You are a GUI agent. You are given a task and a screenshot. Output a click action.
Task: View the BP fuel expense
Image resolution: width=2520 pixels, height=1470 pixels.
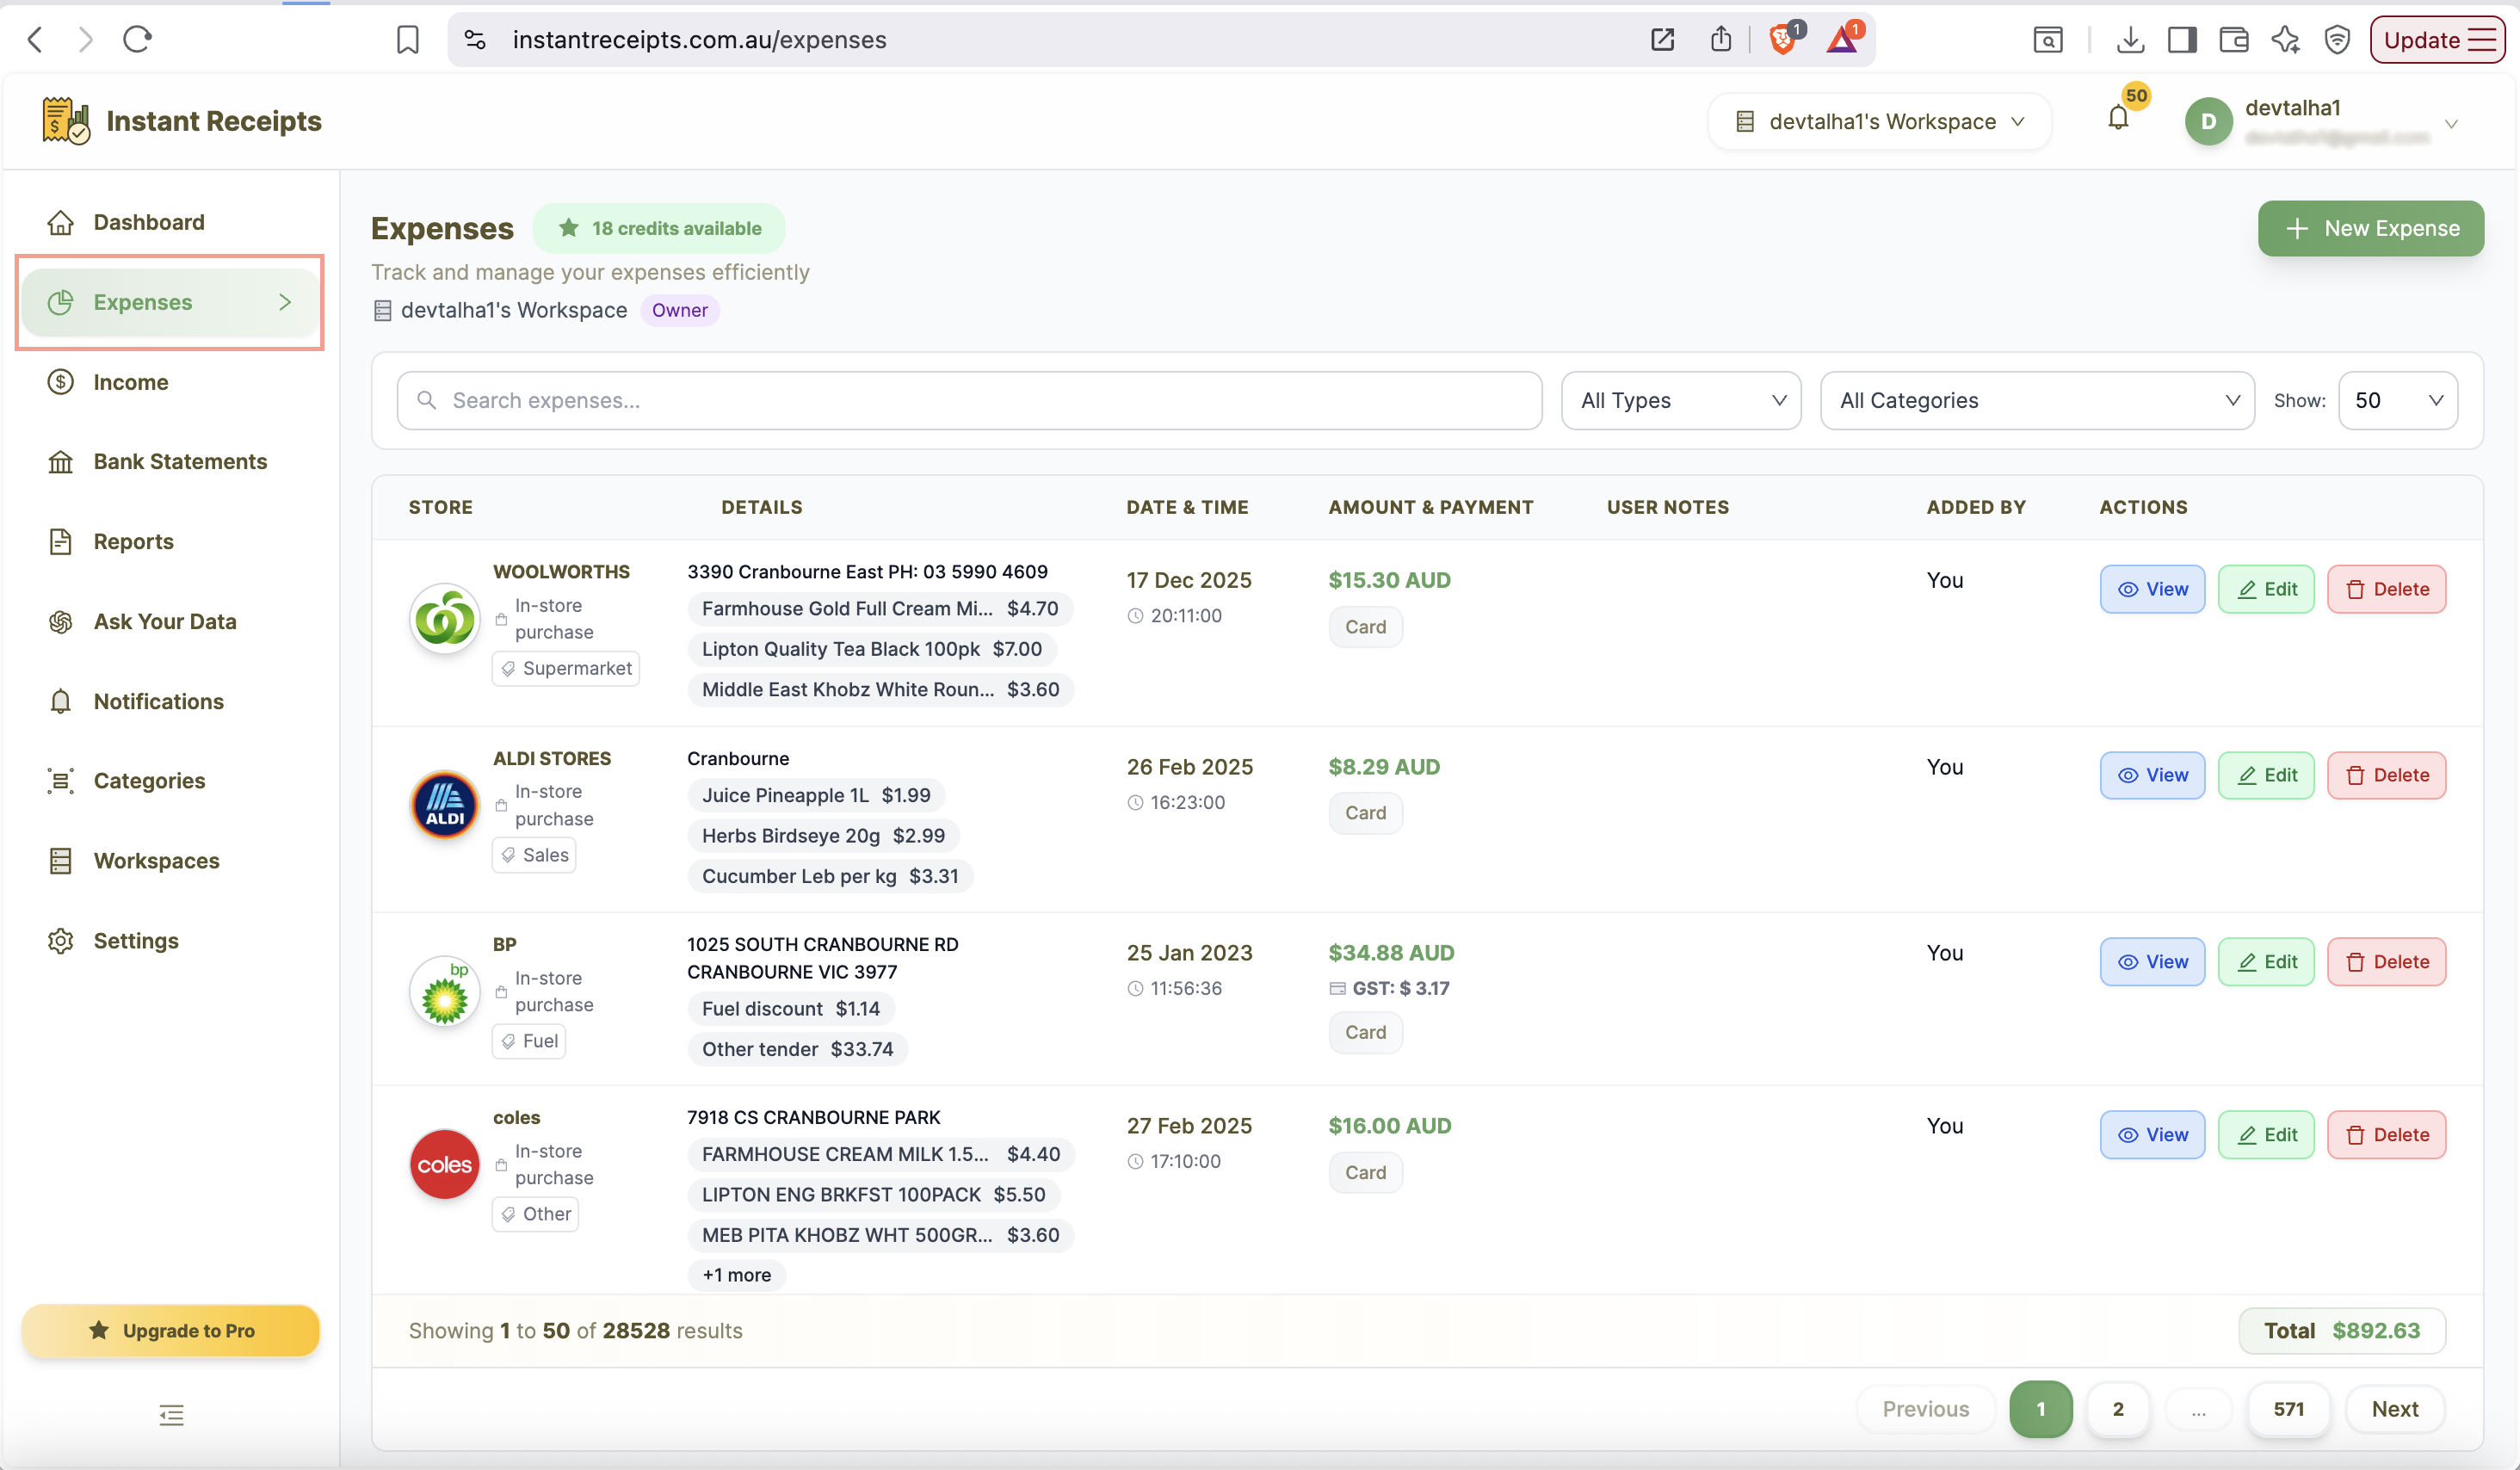(x=2152, y=962)
